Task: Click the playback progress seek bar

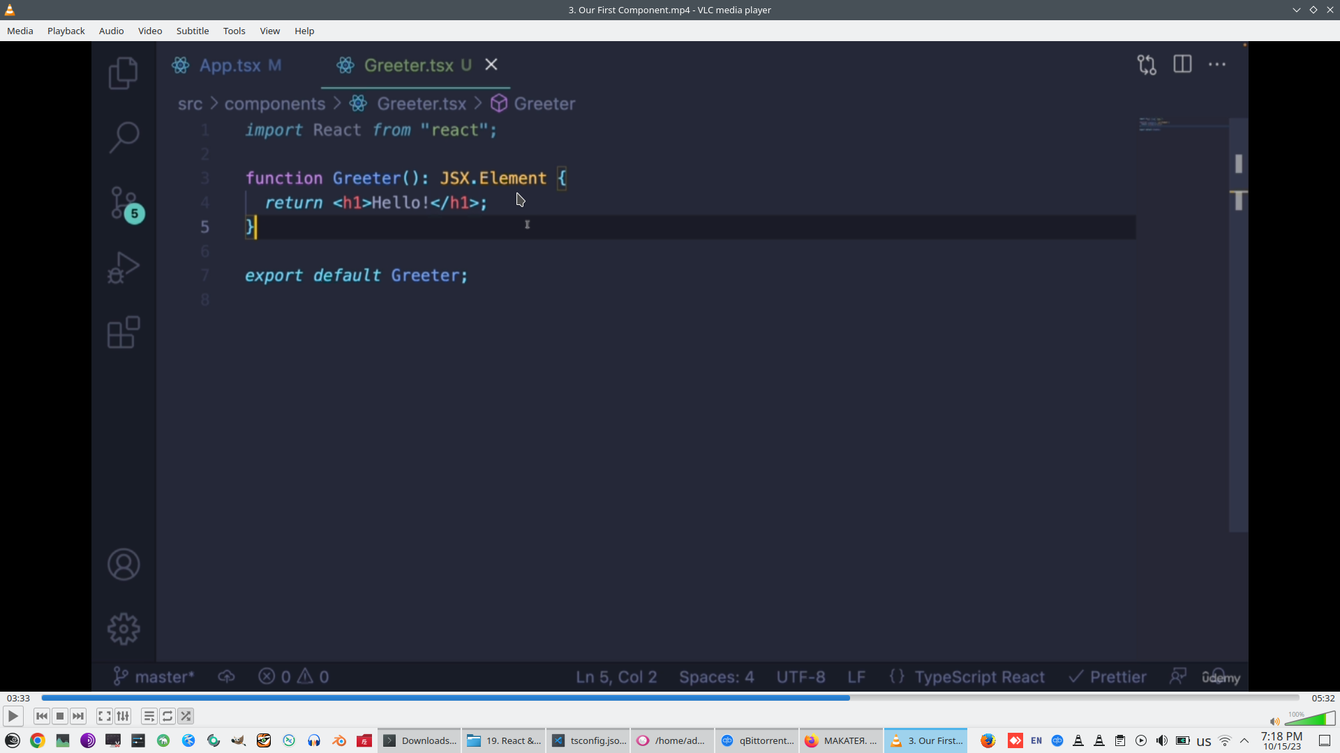Action: tap(670, 698)
